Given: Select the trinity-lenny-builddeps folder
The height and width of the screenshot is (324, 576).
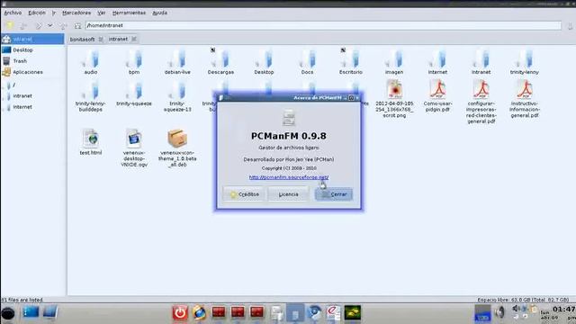Looking at the screenshot, I should (90, 96).
